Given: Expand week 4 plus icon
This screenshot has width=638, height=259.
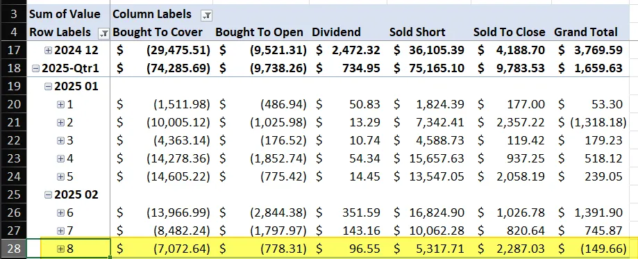Looking at the screenshot, I should 60,158.
